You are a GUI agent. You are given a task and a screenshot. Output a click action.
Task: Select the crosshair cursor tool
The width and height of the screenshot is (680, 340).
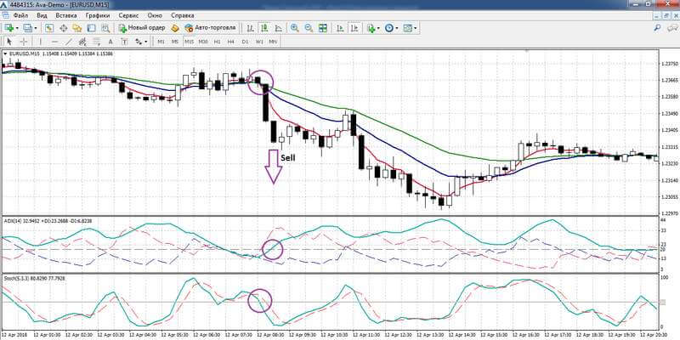(24, 42)
